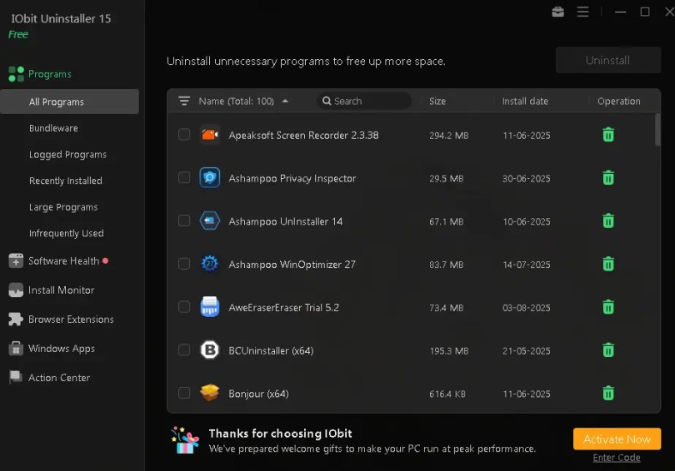The height and width of the screenshot is (471, 675).
Task: Click trash icon for Ashampoo Privacy Inspector
Action: [x=607, y=177]
